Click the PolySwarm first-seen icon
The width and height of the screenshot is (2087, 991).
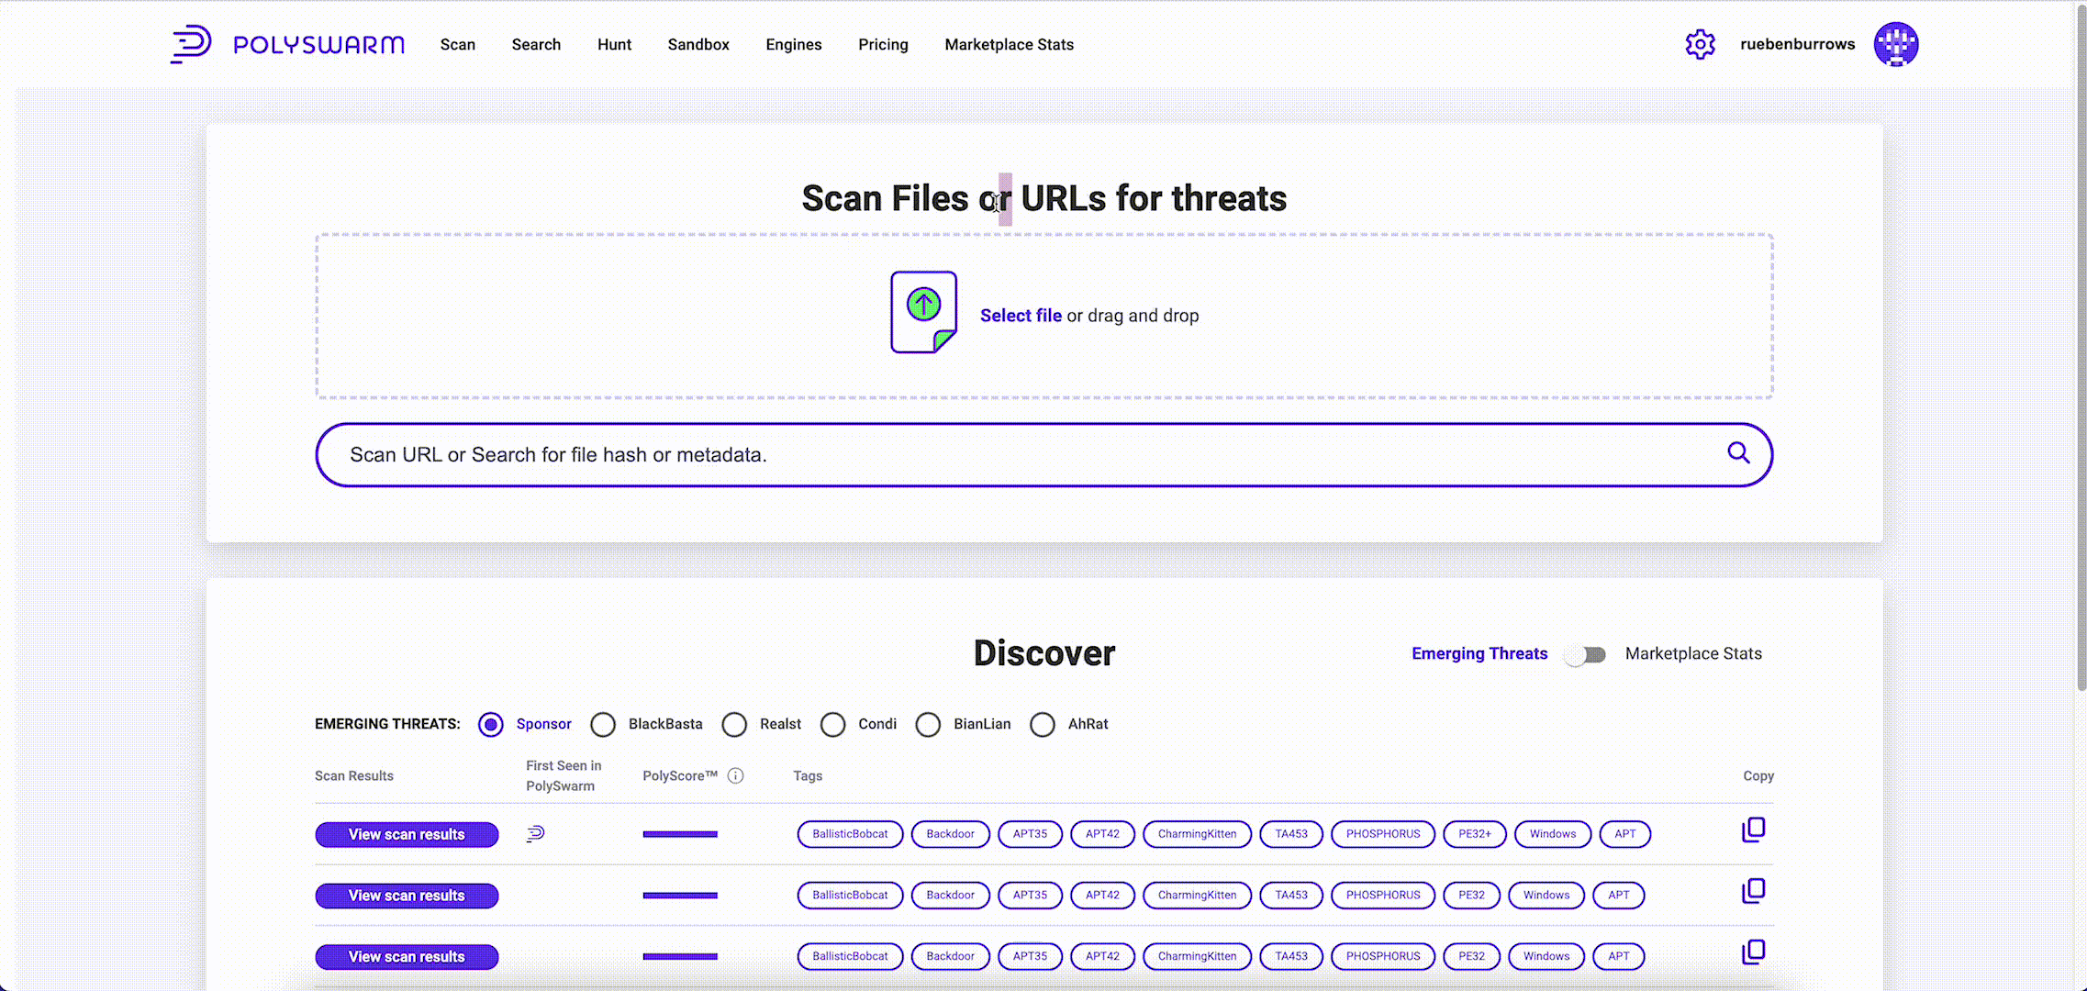tap(536, 833)
